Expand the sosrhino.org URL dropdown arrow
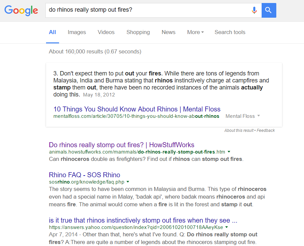Screen dimensions: 304x246 click(128, 182)
